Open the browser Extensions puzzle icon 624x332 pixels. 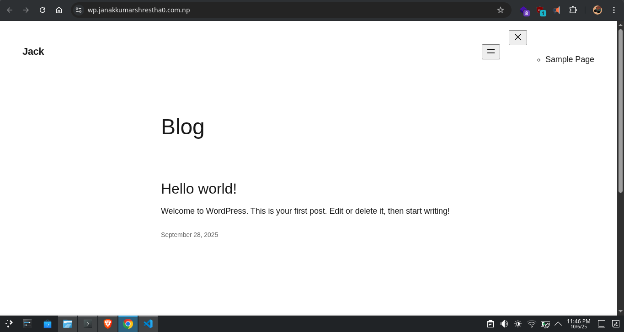pyautogui.click(x=573, y=10)
